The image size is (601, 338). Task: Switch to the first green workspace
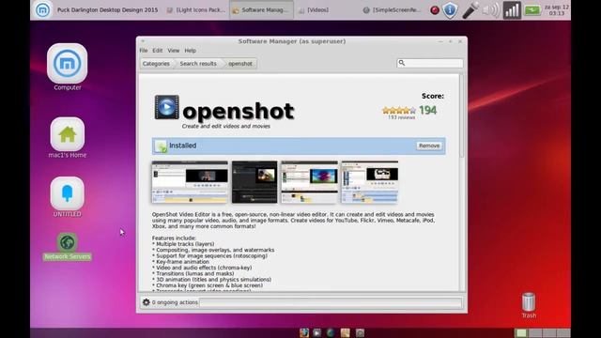(x=521, y=333)
